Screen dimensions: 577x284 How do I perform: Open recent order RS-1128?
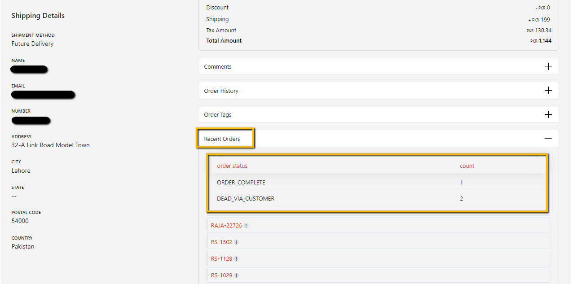[221, 259]
